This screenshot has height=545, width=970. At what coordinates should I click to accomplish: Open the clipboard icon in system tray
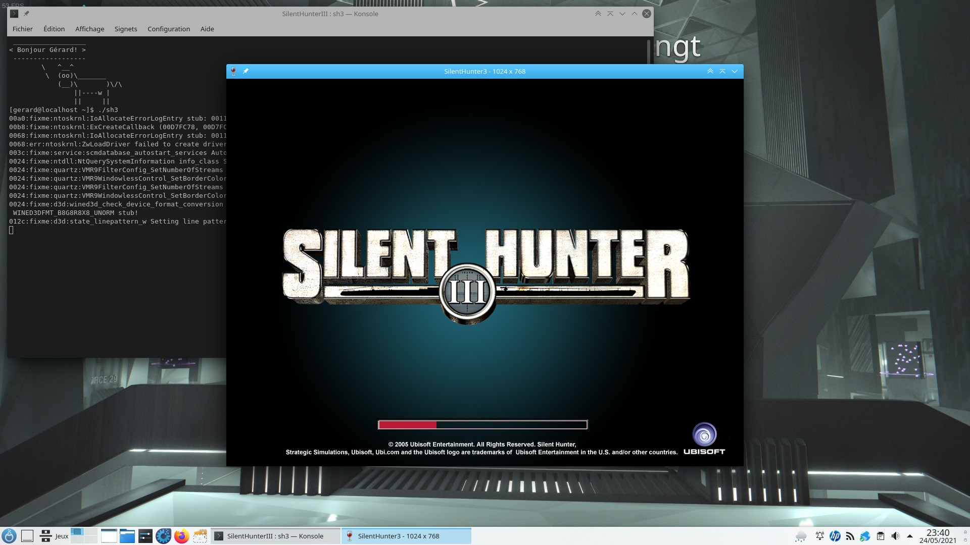(x=881, y=536)
